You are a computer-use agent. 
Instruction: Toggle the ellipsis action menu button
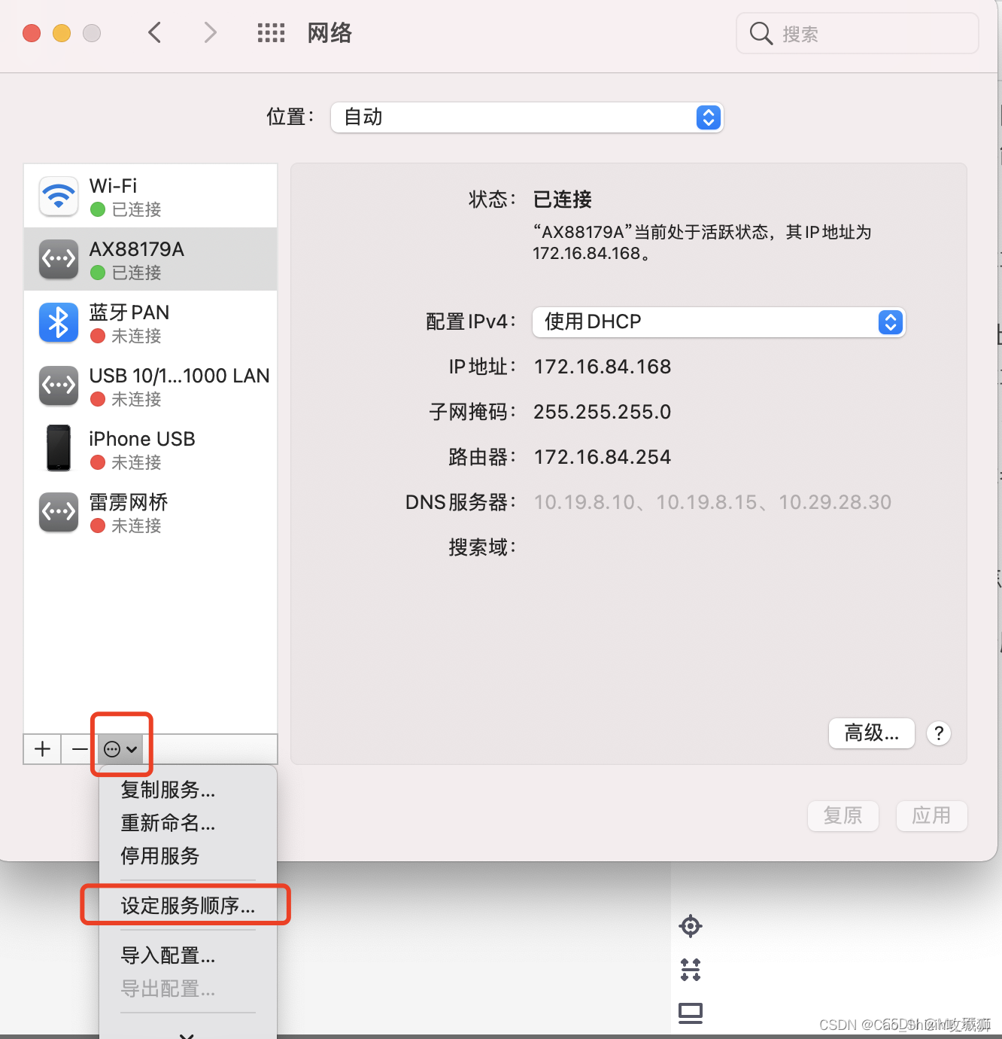pyautogui.click(x=120, y=749)
